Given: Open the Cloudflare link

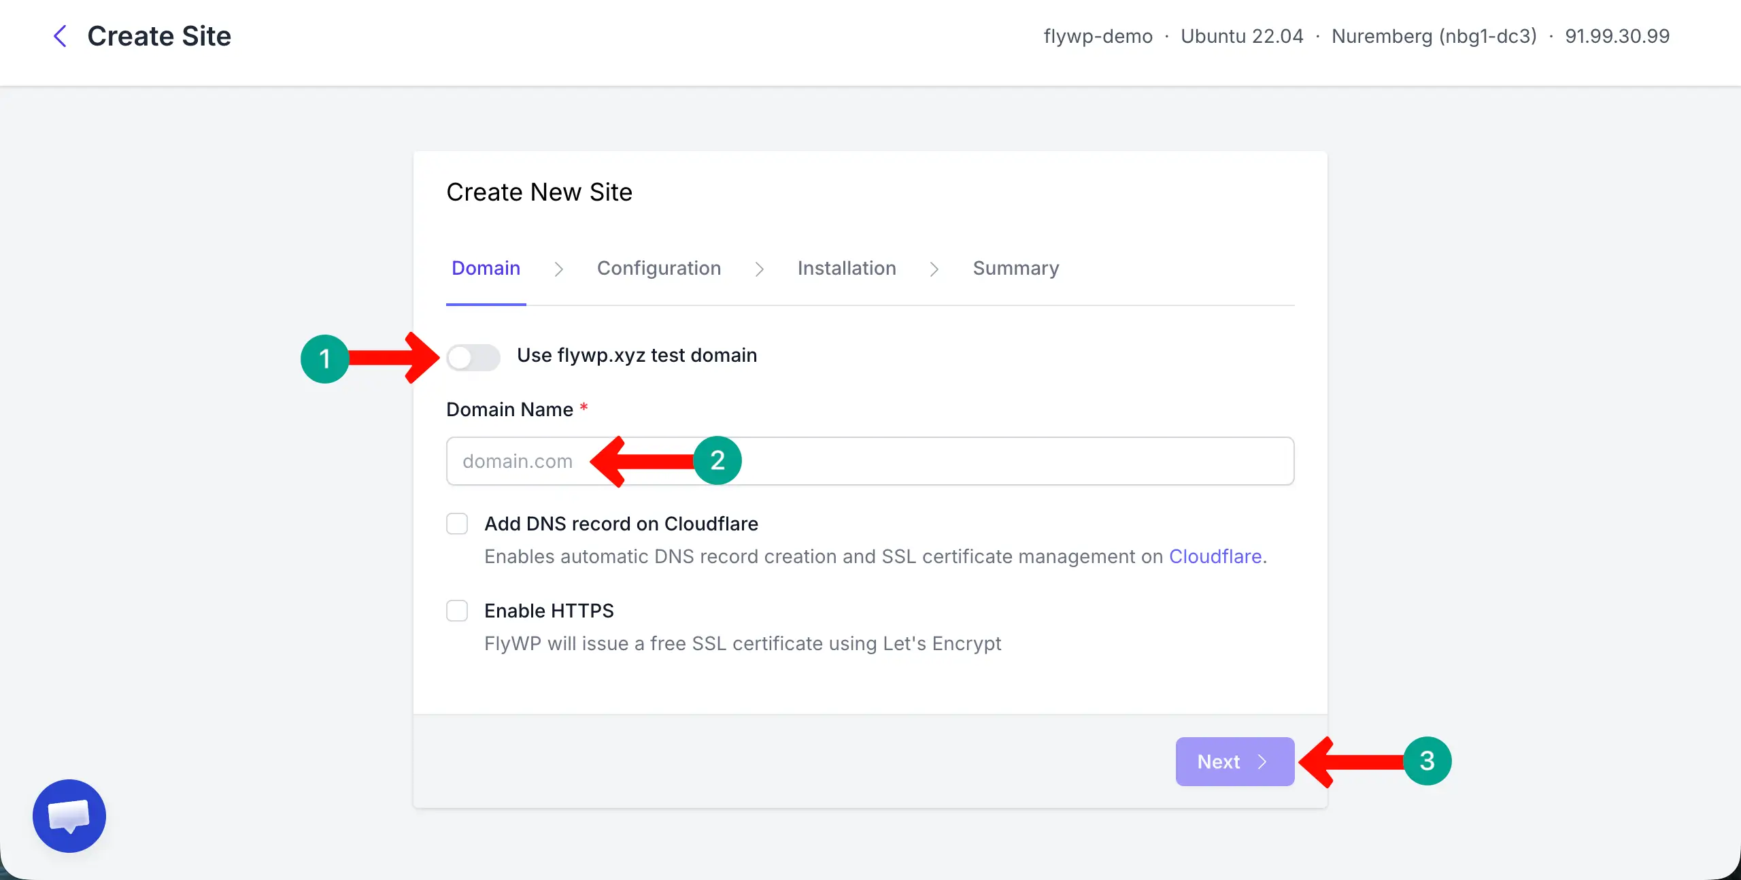Looking at the screenshot, I should pyautogui.click(x=1215, y=556).
